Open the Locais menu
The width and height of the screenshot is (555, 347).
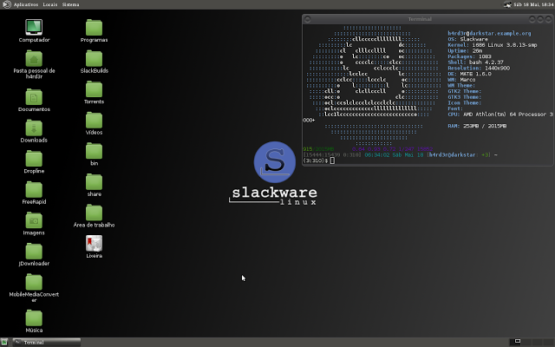[50, 4]
